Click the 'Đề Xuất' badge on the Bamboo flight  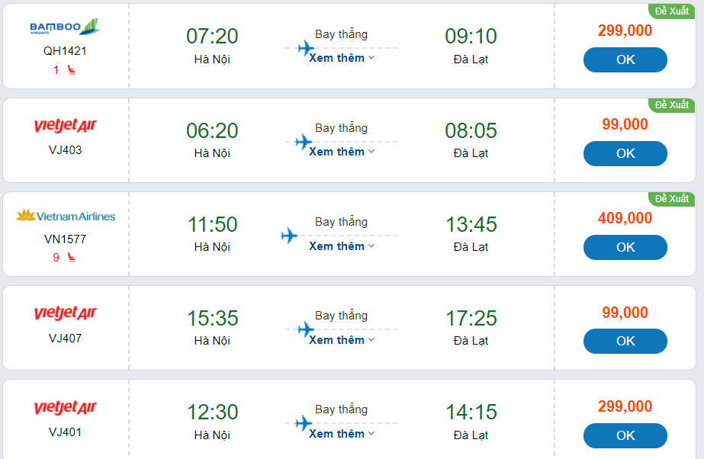(x=671, y=11)
